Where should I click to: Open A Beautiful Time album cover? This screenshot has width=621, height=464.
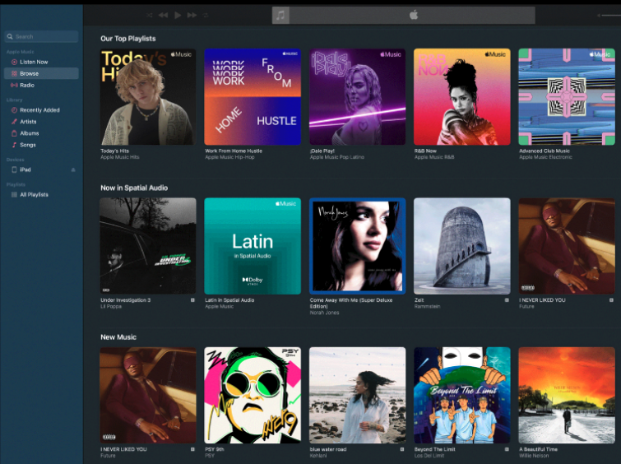point(567,396)
